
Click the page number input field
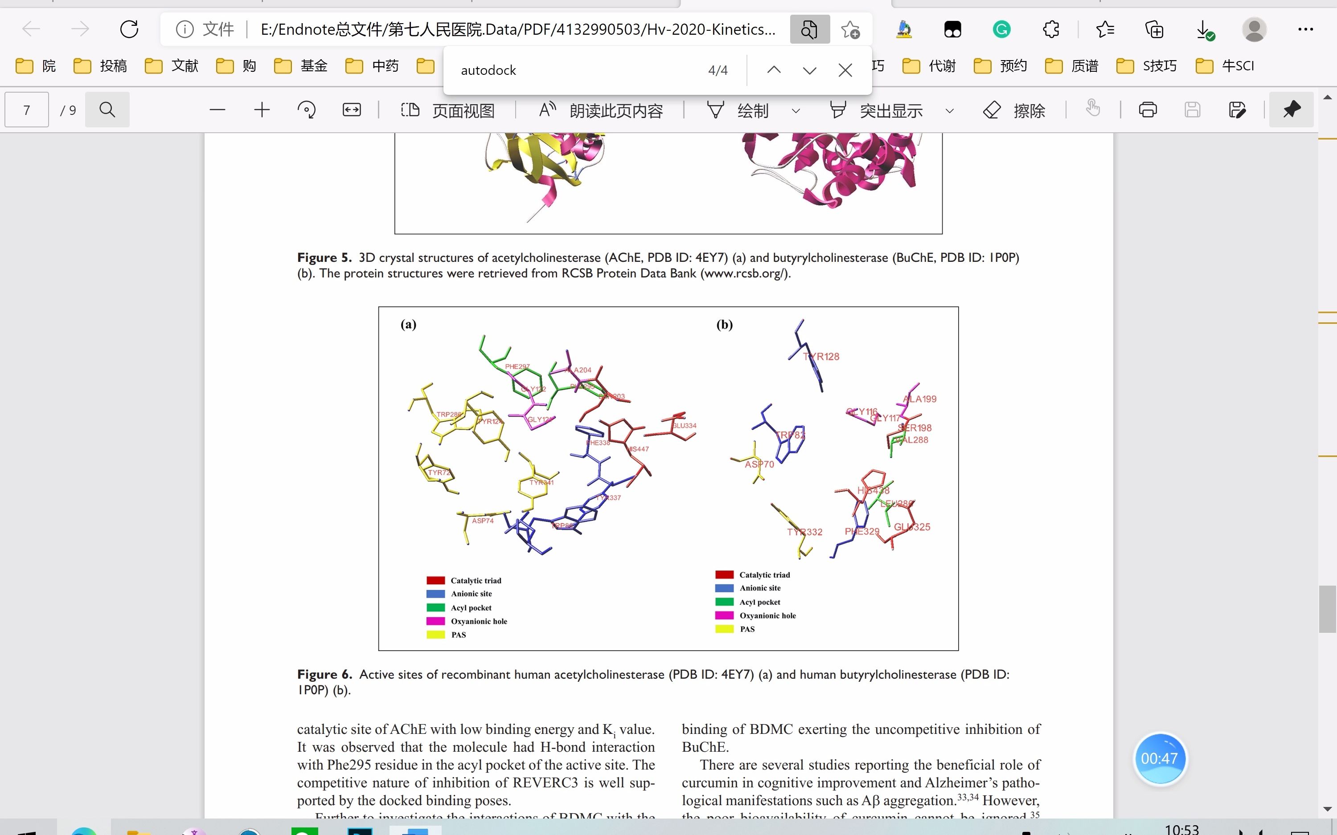click(27, 110)
